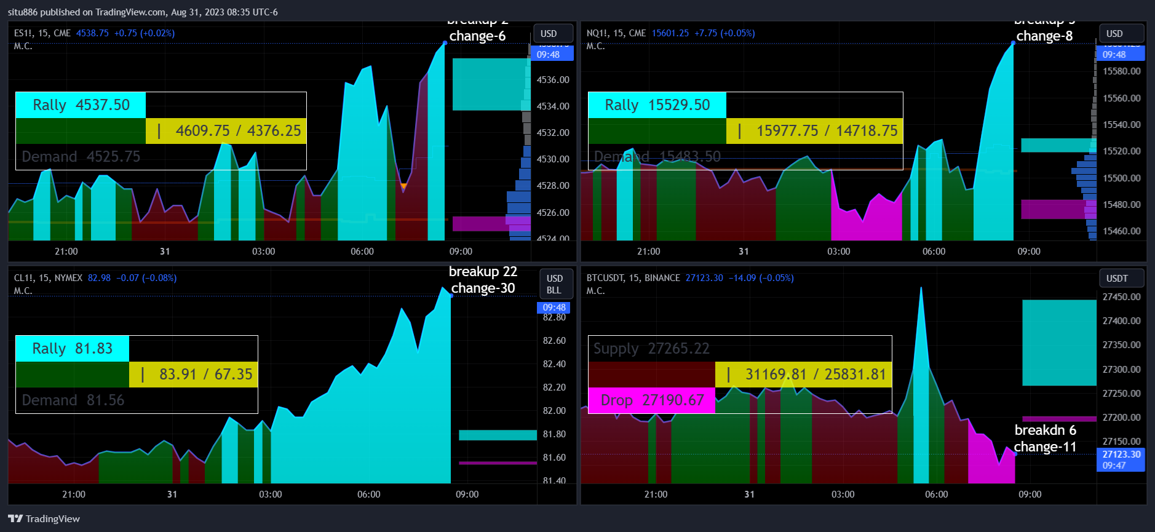
Task: Click 27300.00 on the BTCUSDT price axis
Action: (1121, 370)
